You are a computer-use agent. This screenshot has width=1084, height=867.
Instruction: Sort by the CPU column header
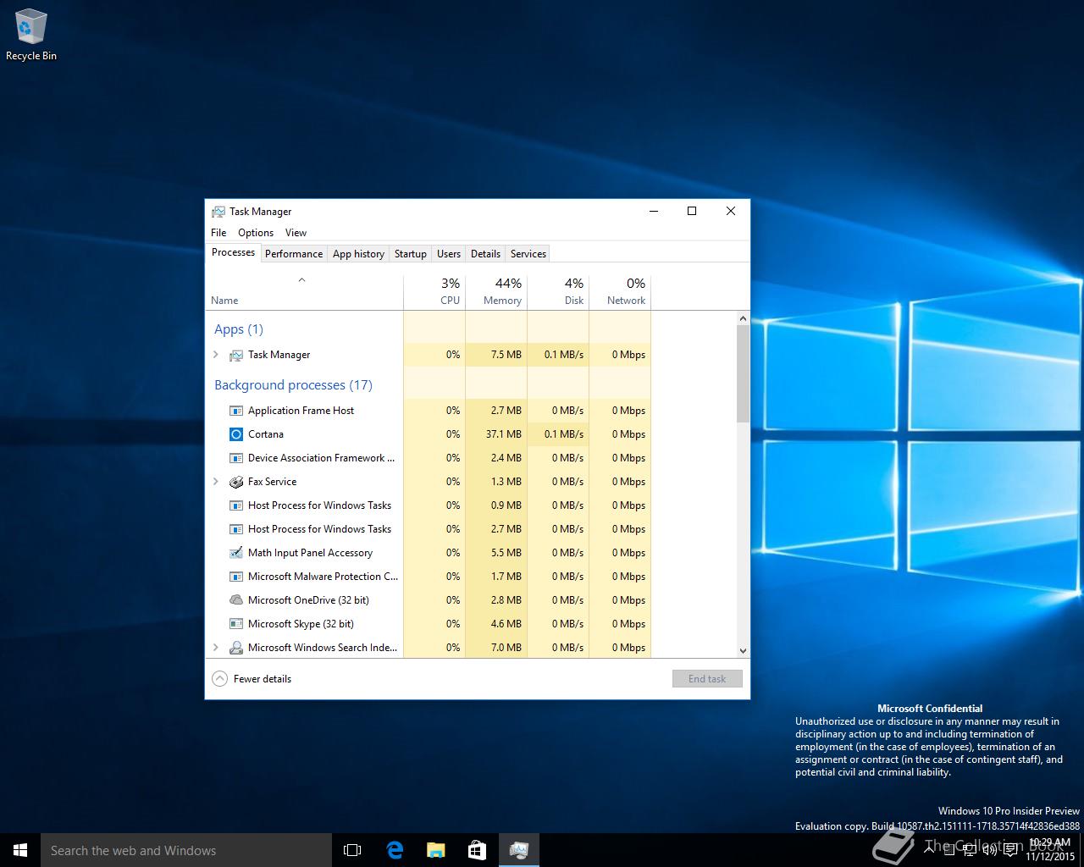434,292
